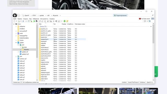Click the file list vertical scrollbar

coord(153,34)
